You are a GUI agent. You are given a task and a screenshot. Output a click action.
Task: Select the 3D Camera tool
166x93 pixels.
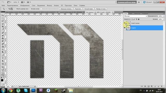click(3, 70)
